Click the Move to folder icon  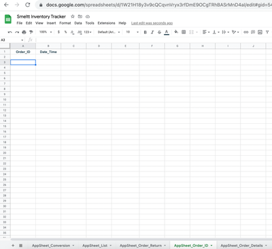point(80,16)
